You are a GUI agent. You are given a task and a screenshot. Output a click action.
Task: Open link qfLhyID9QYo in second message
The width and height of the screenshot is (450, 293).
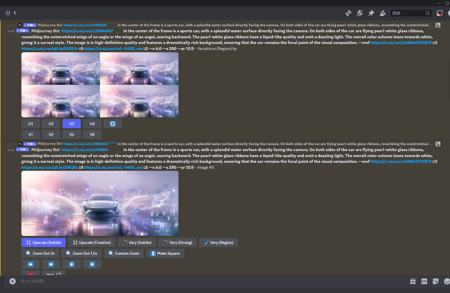pyautogui.click(x=49, y=167)
